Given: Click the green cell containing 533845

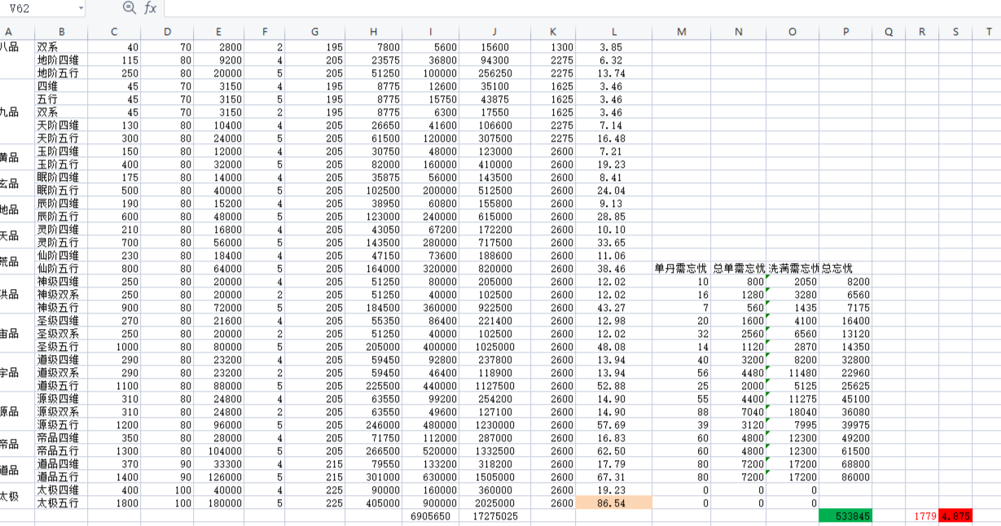Looking at the screenshot, I should point(845,516).
